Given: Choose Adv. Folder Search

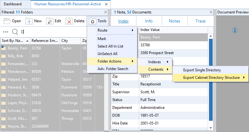Looking at the screenshot, I should click(x=112, y=69).
